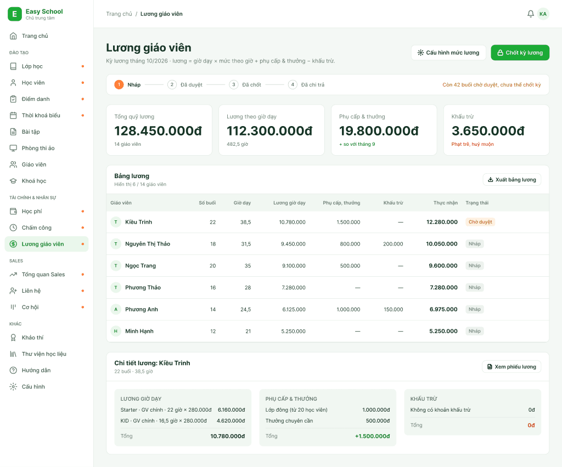The image size is (562, 467).
Task: Click the Easy School logo icon
Action: coord(15,14)
